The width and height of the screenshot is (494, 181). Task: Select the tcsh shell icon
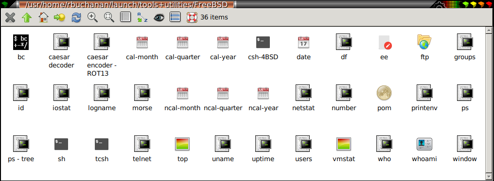[102, 144]
